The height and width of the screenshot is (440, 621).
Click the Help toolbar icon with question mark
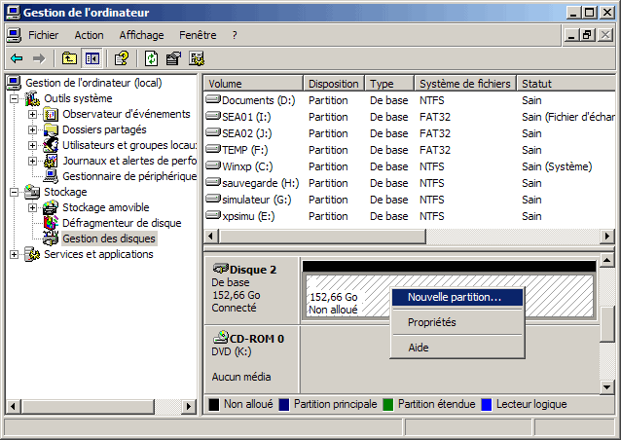click(122, 58)
